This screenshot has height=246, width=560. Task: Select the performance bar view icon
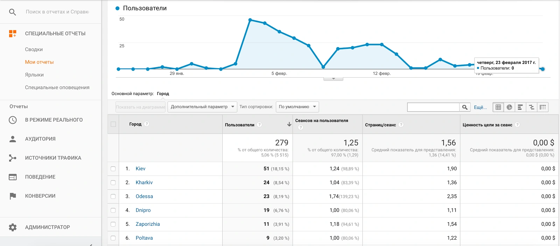520,107
